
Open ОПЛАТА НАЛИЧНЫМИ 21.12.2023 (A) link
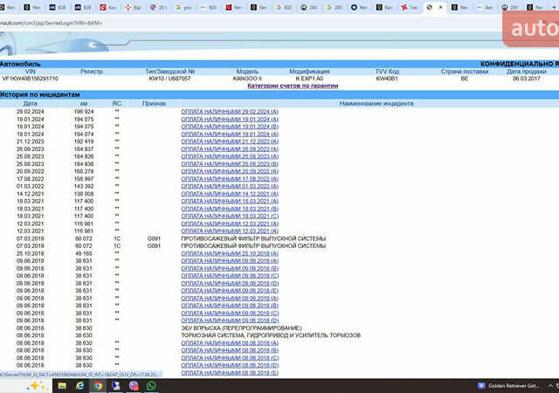pyautogui.click(x=229, y=141)
